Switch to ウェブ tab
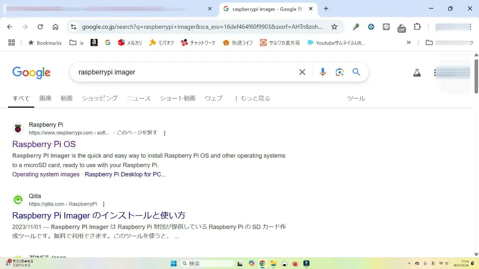Image resolution: width=479 pixels, height=269 pixels. tap(213, 98)
